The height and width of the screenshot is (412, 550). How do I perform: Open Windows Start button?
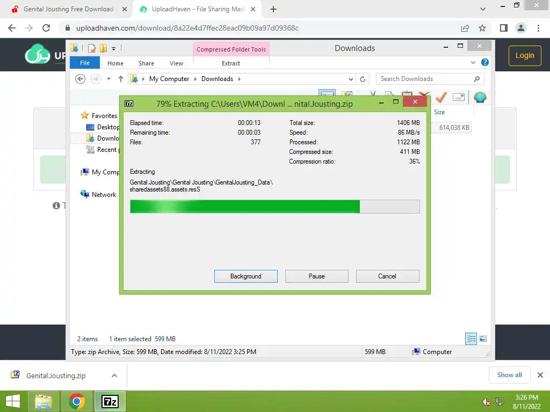coord(13,401)
